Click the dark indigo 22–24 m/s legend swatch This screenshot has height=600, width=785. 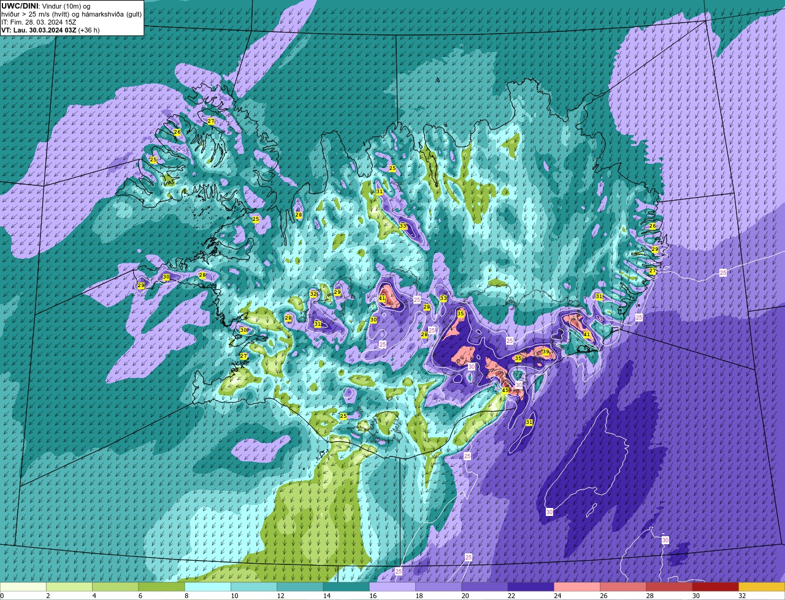[530, 587]
